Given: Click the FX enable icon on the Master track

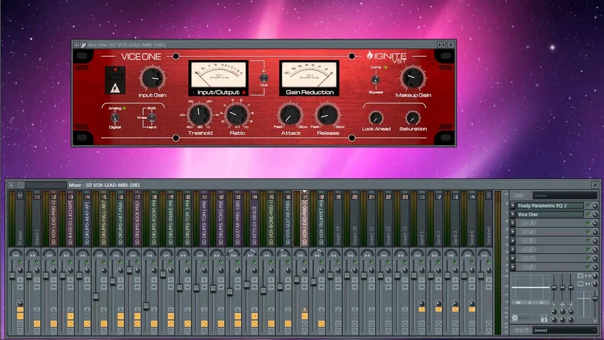Looking at the screenshot, I should click(x=20, y=316).
